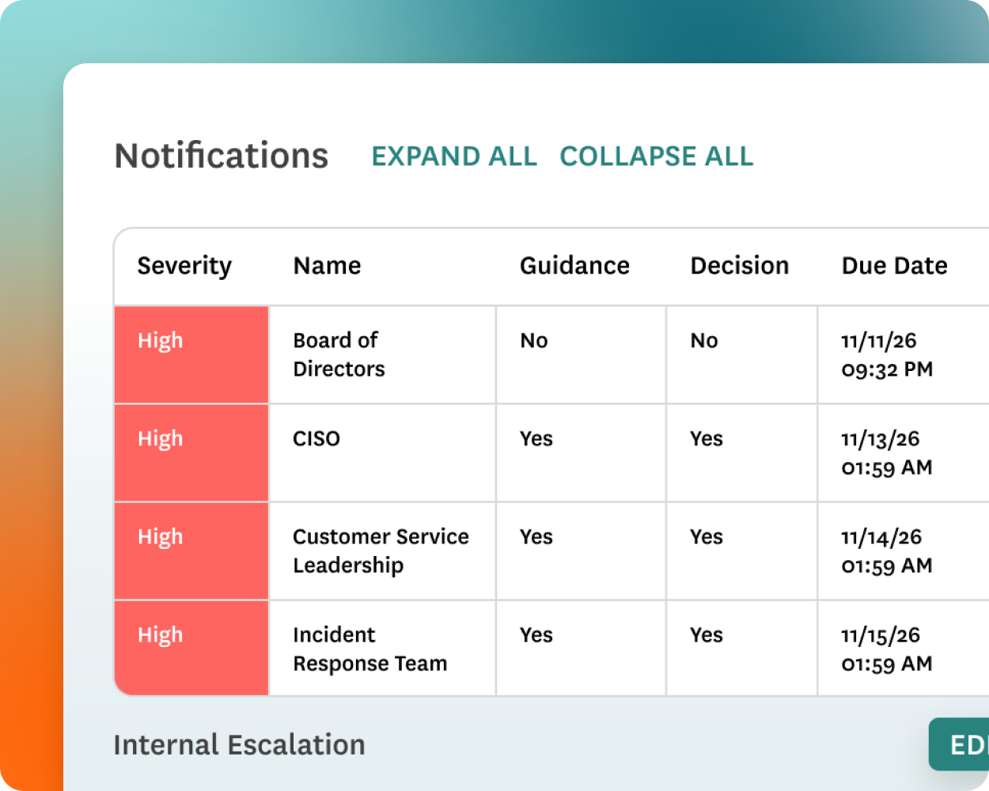Select the Incident Response Team row
This screenshot has height=791, width=989.
pyautogui.click(x=369, y=649)
